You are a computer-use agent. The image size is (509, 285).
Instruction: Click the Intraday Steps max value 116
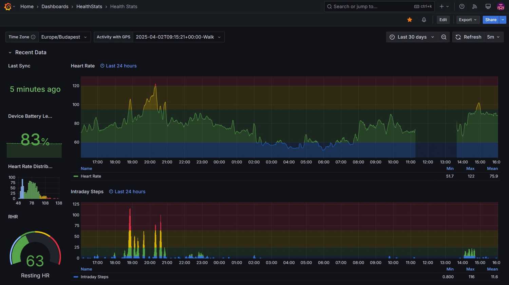pyautogui.click(x=471, y=277)
